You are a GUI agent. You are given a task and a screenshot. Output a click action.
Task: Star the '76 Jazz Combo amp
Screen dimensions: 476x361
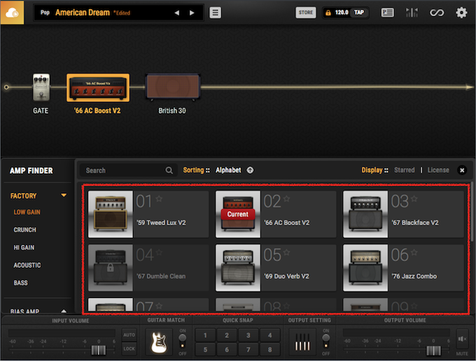[x=414, y=253]
